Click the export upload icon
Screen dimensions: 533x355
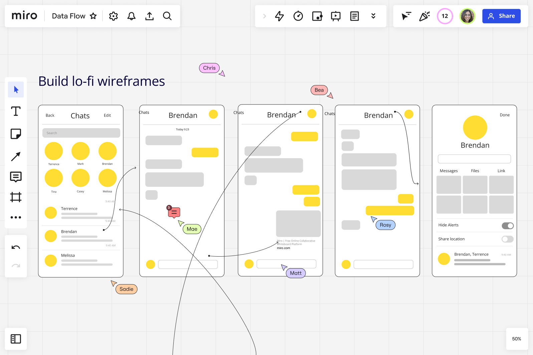point(149,16)
